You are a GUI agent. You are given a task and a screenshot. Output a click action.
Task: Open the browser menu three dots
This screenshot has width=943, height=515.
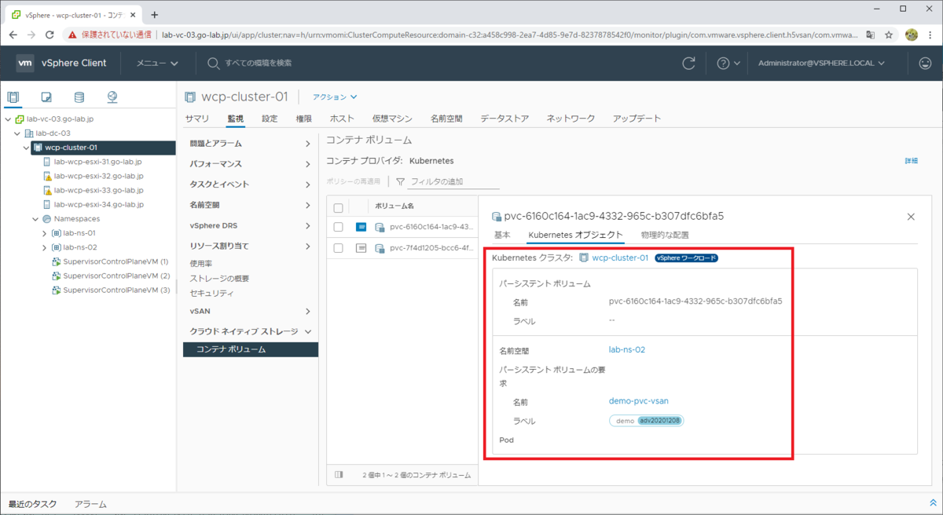[930, 35]
